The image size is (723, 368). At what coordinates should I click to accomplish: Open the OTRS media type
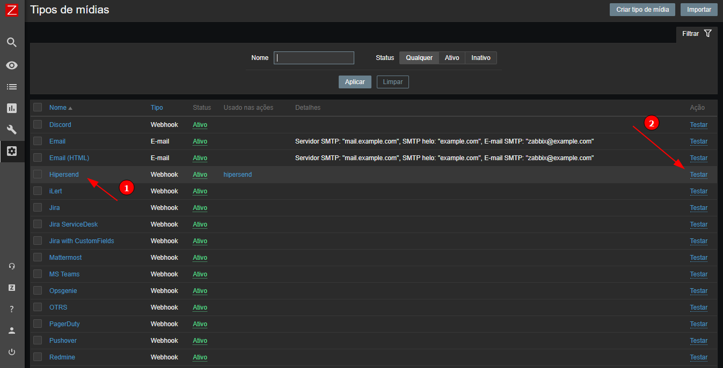click(59, 307)
